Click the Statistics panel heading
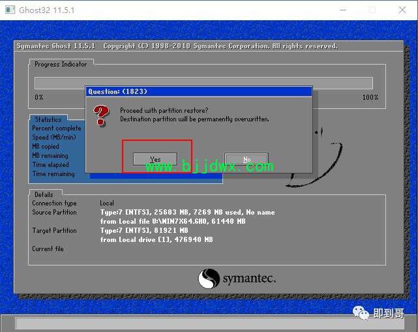Viewport: 418px width, 332px height. (48, 119)
